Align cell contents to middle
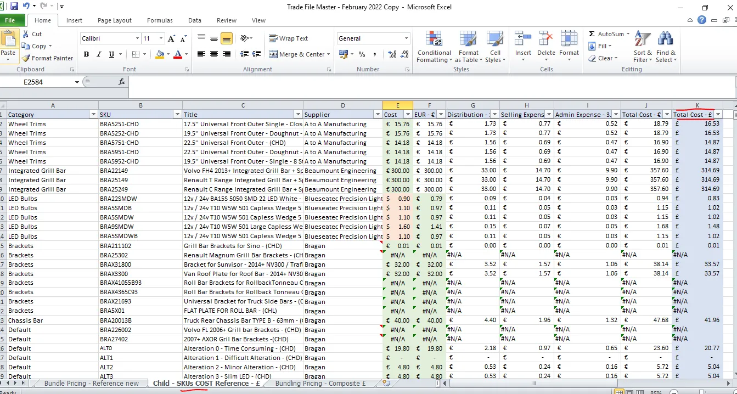The height and width of the screenshot is (394, 737). coord(214,39)
